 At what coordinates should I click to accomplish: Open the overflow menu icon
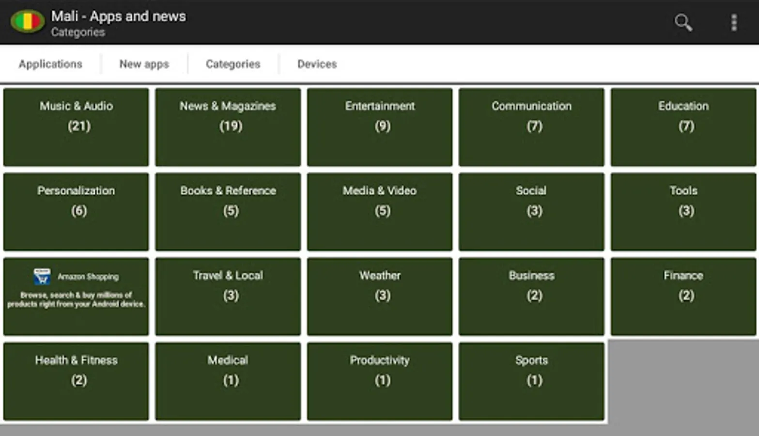coord(734,23)
